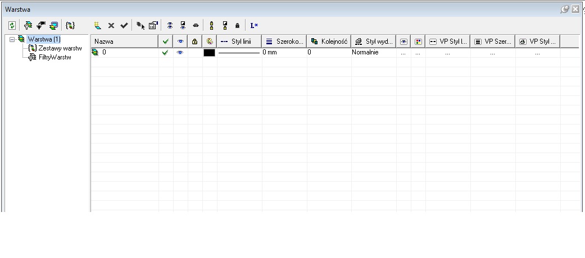Click the 0 mm line width cell

click(x=284, y=52)
